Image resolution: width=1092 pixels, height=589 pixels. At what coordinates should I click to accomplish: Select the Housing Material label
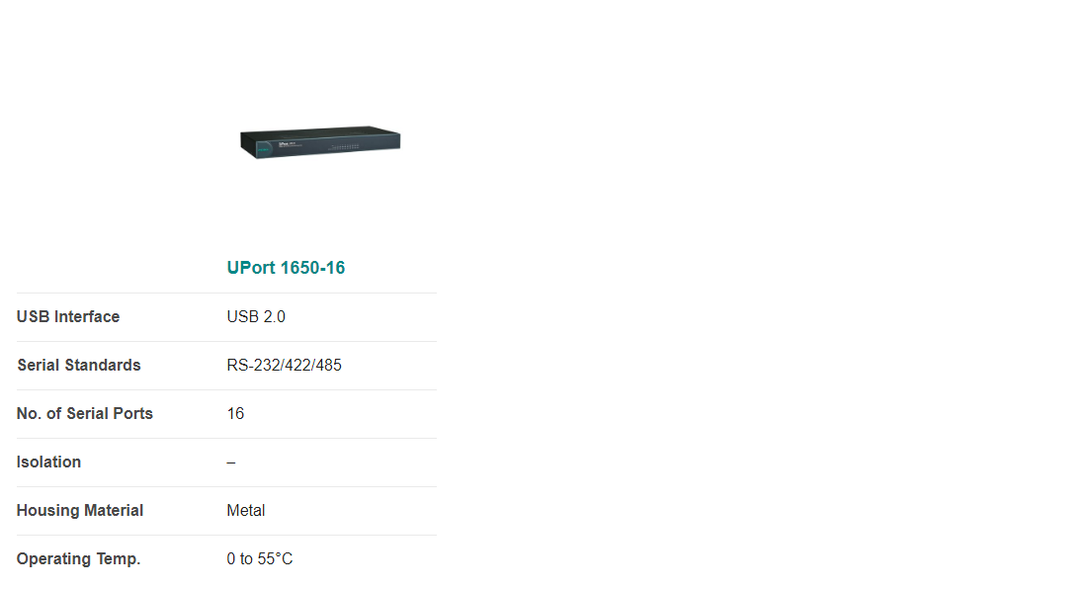(80, 510)
